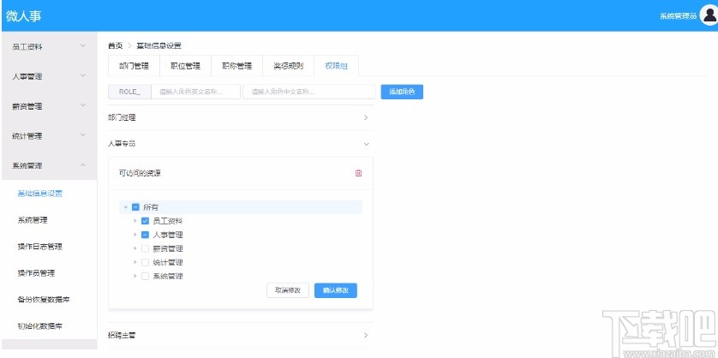Click the ROLE_ prefix label
Image resolution: width=718 pixels, height=358 pixels.
[129, 92]
